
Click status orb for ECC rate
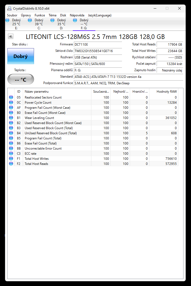(11, 153)
